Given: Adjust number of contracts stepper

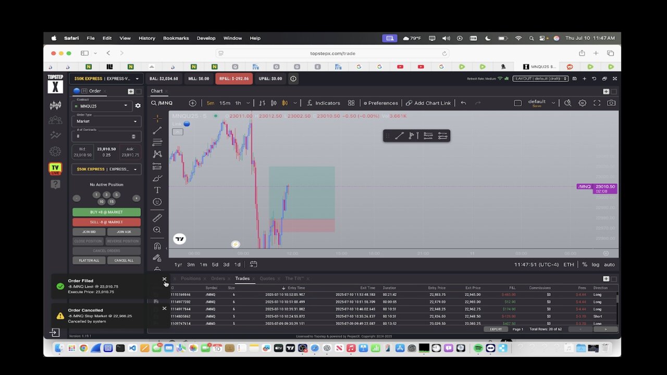Looking at the screenshot, I should coord(133,136).
